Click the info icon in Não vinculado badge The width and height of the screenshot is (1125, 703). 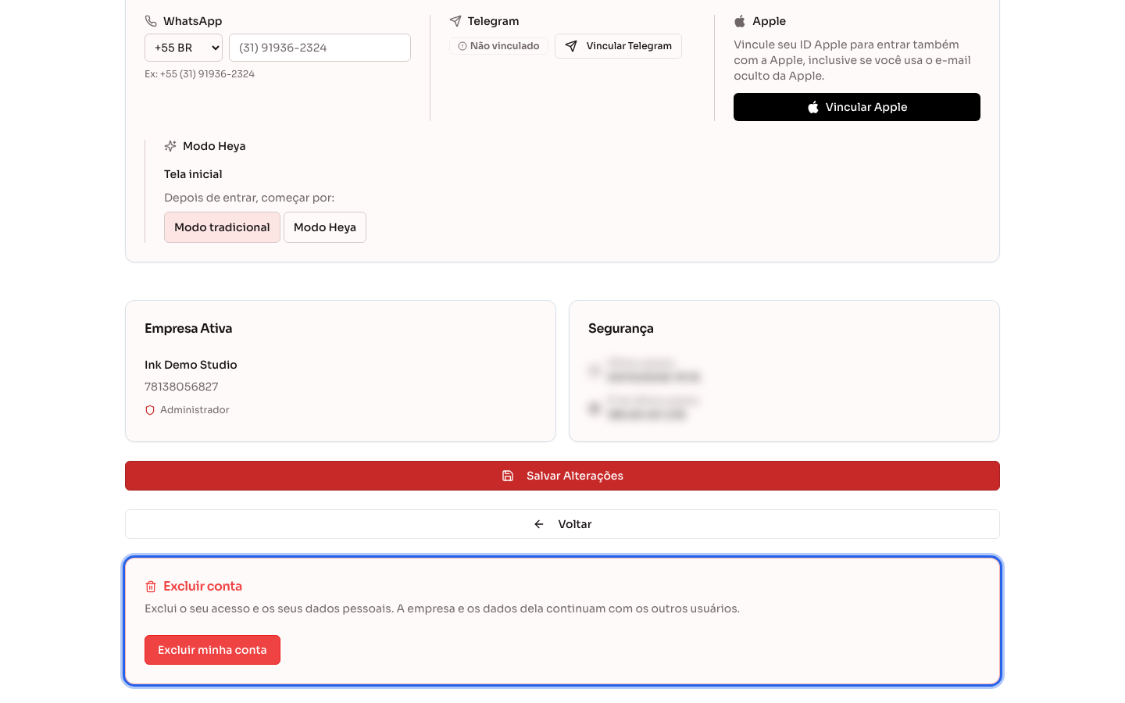pyautogui.click(x=462, y=46)
